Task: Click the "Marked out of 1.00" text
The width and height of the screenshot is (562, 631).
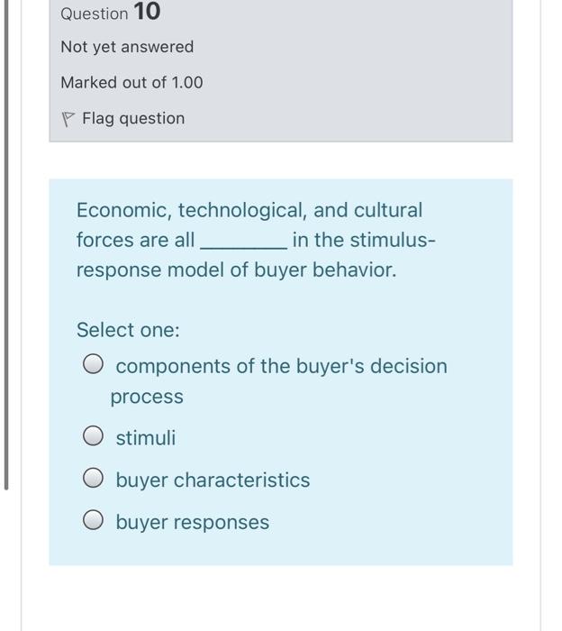Action: [131, 82]
